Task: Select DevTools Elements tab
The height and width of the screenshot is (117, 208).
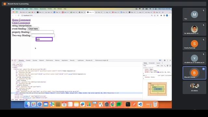Action: point(21,60)
